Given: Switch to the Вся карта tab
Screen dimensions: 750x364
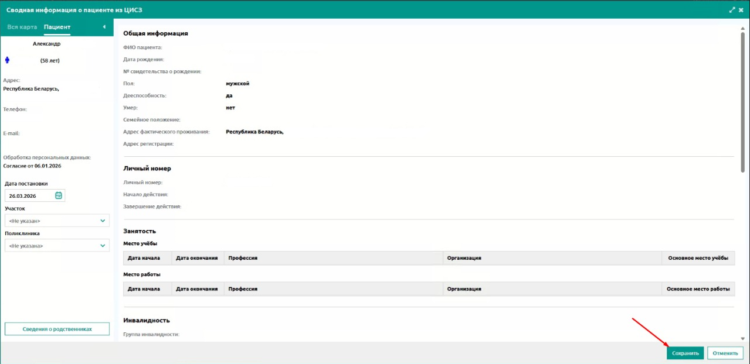Looking at the screenshot, I should (22, 27).
